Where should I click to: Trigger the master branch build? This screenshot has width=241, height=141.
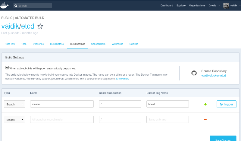pyautogui.click(x=227, y=104)
